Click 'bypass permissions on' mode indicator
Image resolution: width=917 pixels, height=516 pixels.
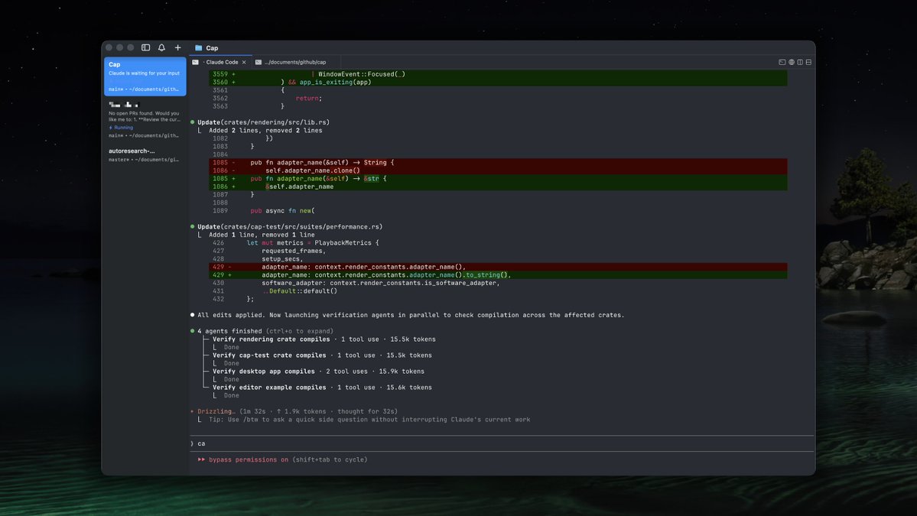[249, 460]
